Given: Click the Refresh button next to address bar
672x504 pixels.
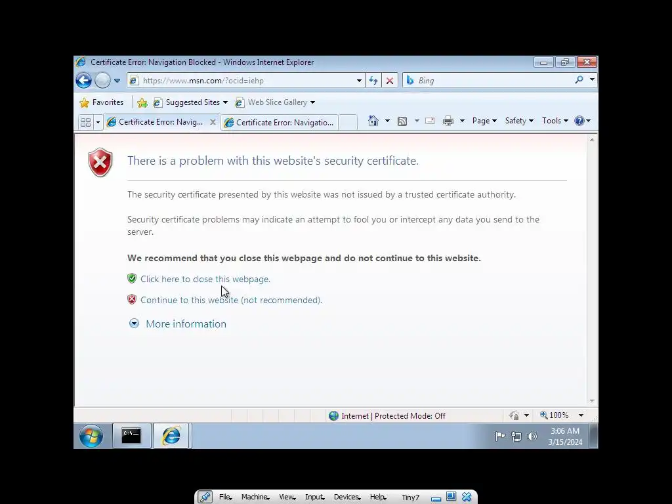Looking at the screenshot, I should pyautogui.click(x=373, y=81).
